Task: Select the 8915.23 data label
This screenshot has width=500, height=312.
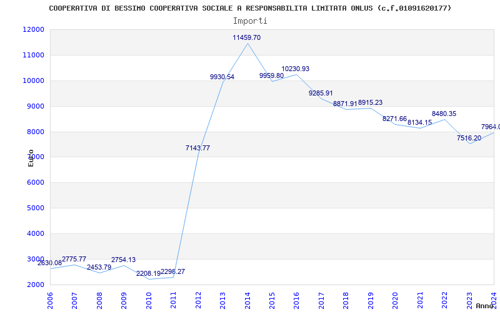Action: click(x=370, y=102)
